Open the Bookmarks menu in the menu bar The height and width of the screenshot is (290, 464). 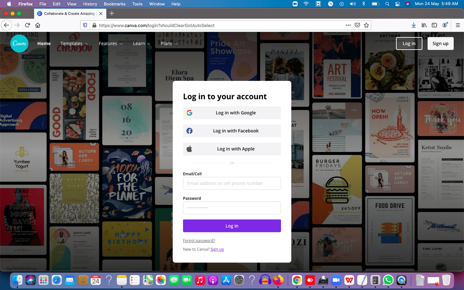[x=114, y=4]
